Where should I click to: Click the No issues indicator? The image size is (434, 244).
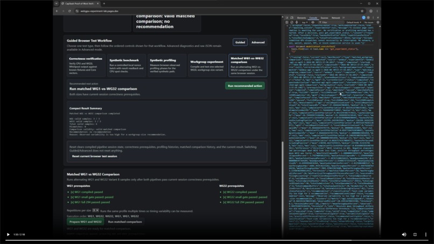coord(369,23)
